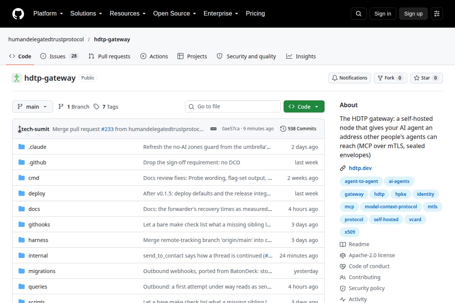Viewport: 455px width, 303px height.
Task: Open pull request #233 link
Action: tap(107, 129)
